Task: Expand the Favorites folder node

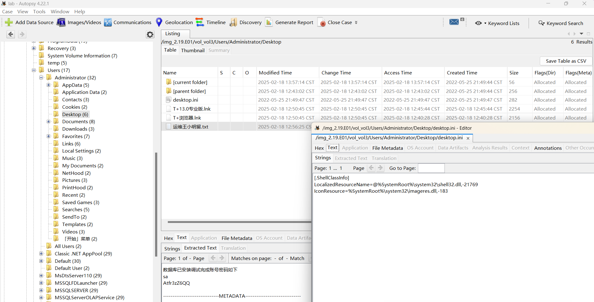Action: (49, 136)
